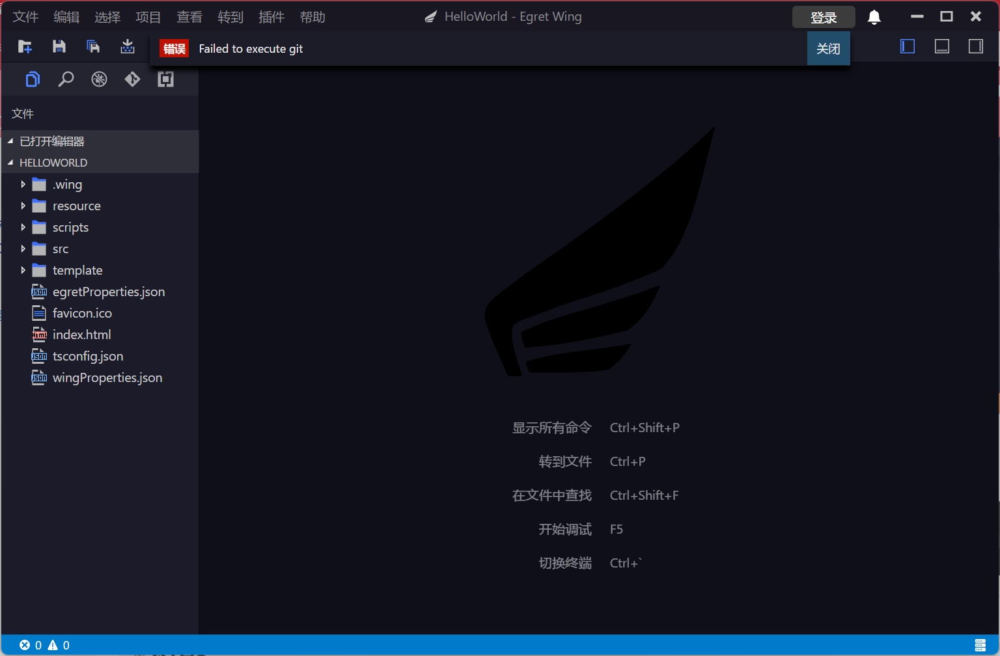
Task: Toggle the right sidebar layout button
Action: [976, 46]
